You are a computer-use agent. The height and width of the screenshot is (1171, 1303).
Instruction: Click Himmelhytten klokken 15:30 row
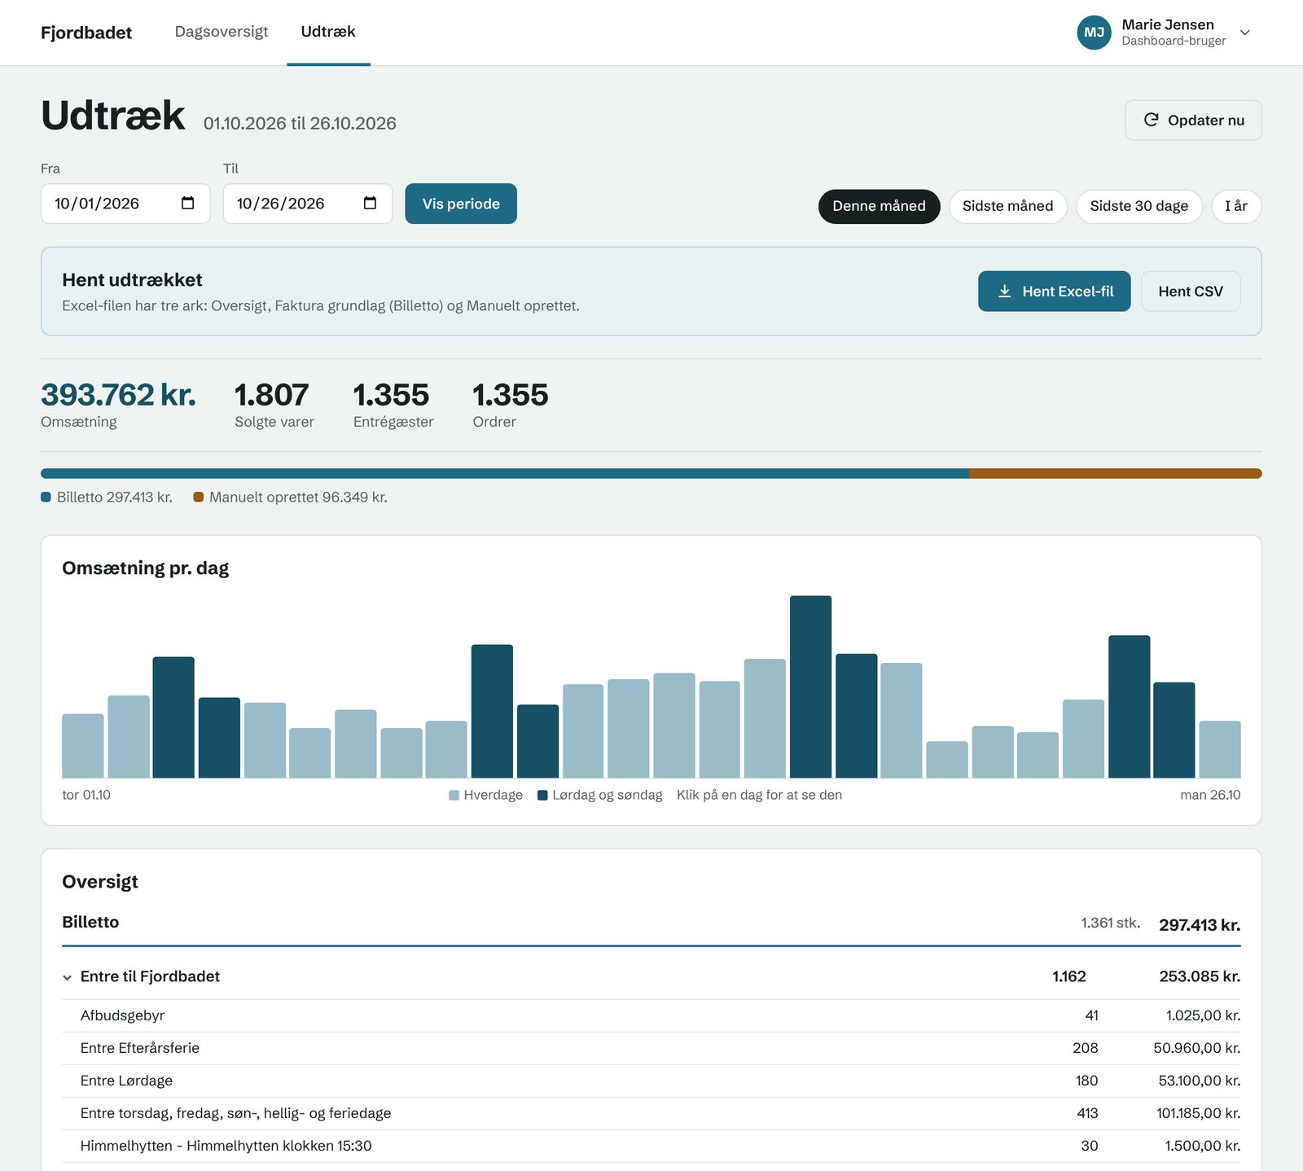(x=651, y=1146)
